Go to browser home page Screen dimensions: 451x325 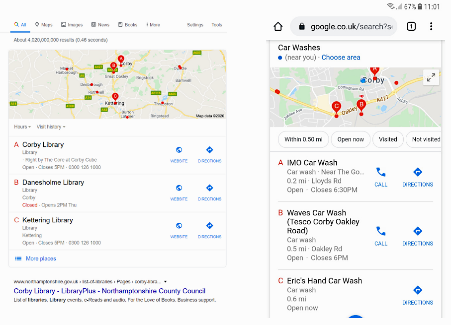tap(278, 26)
